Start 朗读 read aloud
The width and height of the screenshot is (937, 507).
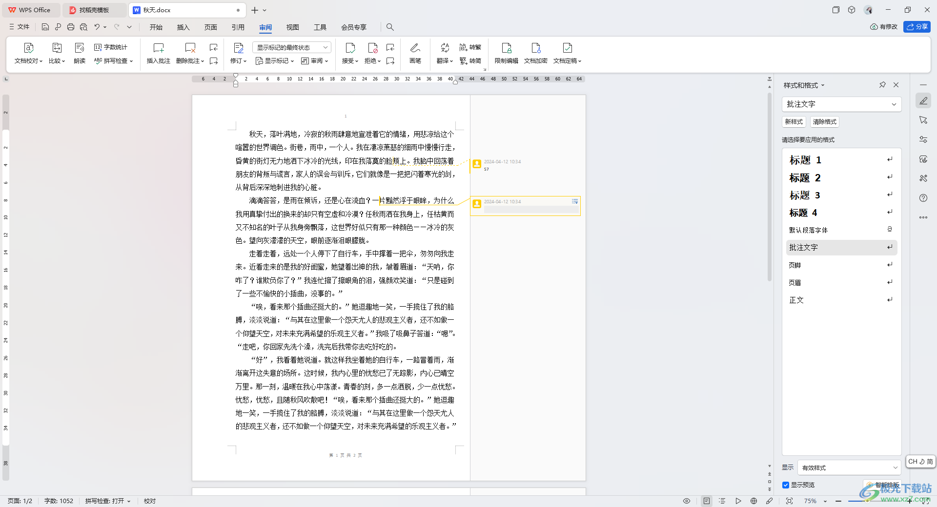tap(80, 53)
